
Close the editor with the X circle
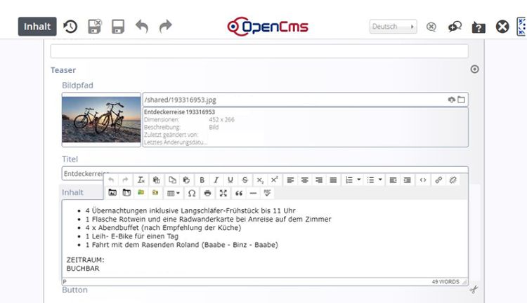point(502,27)
